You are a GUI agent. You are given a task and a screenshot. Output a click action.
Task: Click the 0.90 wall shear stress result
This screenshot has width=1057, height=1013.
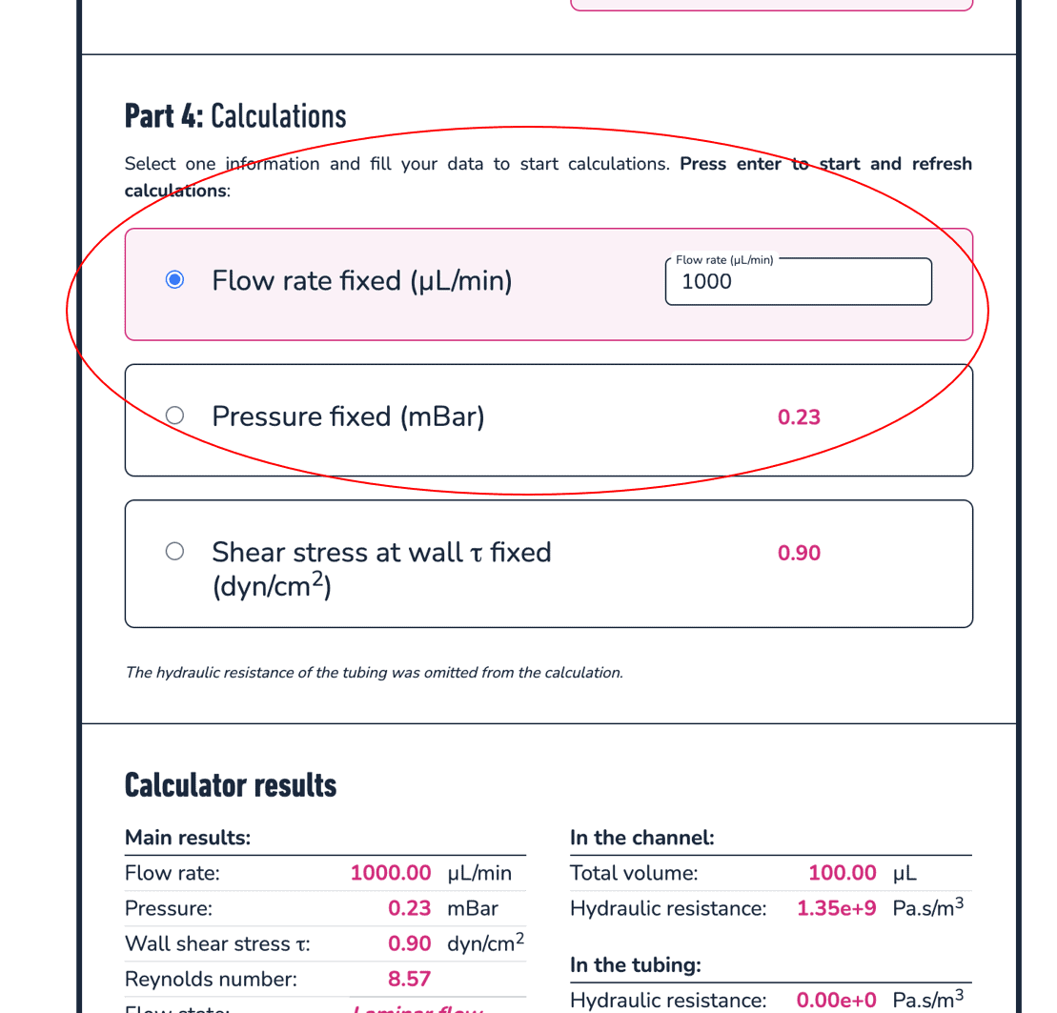[x=409, y=944]
